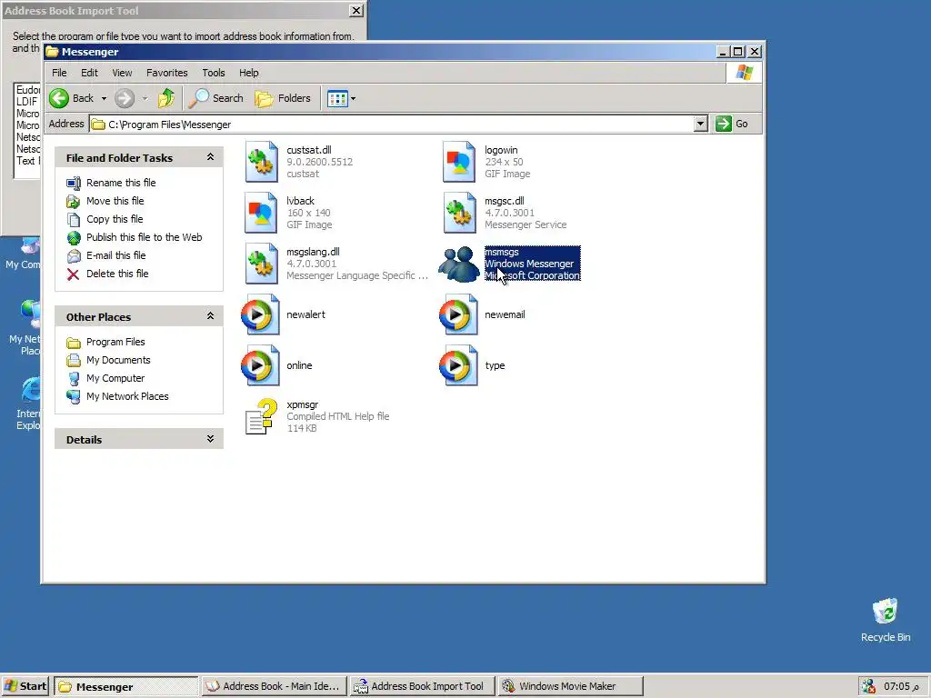Select the online media file icon

(260, 365)
